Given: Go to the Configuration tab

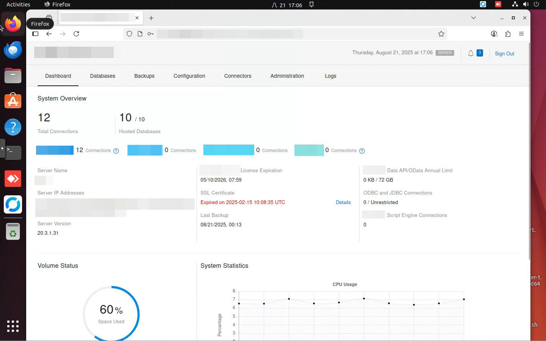Looking at the screenshot, I should click(189, 76).
